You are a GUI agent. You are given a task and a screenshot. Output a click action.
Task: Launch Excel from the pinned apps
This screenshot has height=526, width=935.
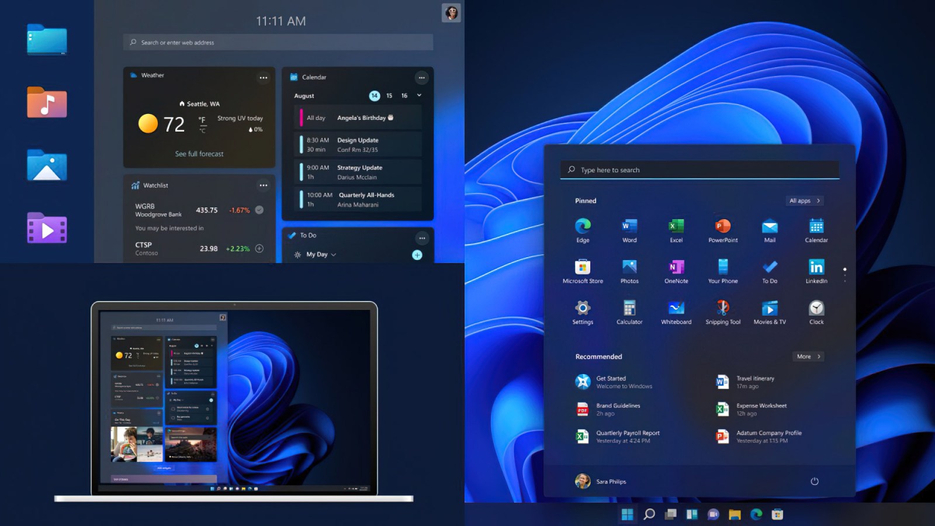(x=676, y=227)
